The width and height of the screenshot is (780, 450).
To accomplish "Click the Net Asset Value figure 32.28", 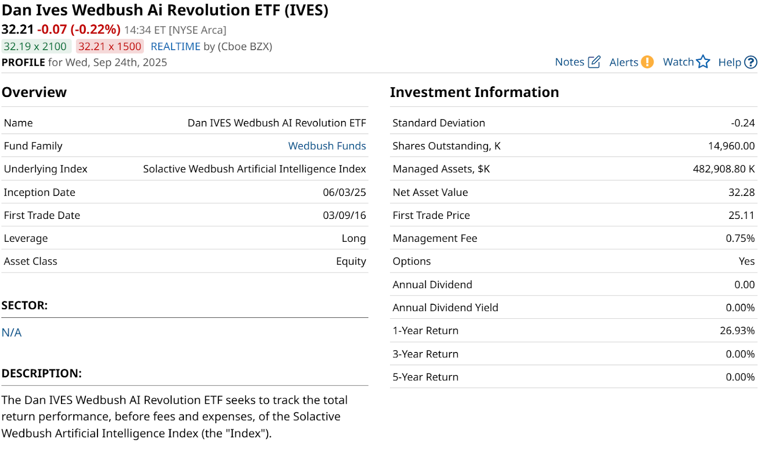I will click(741, 192).
